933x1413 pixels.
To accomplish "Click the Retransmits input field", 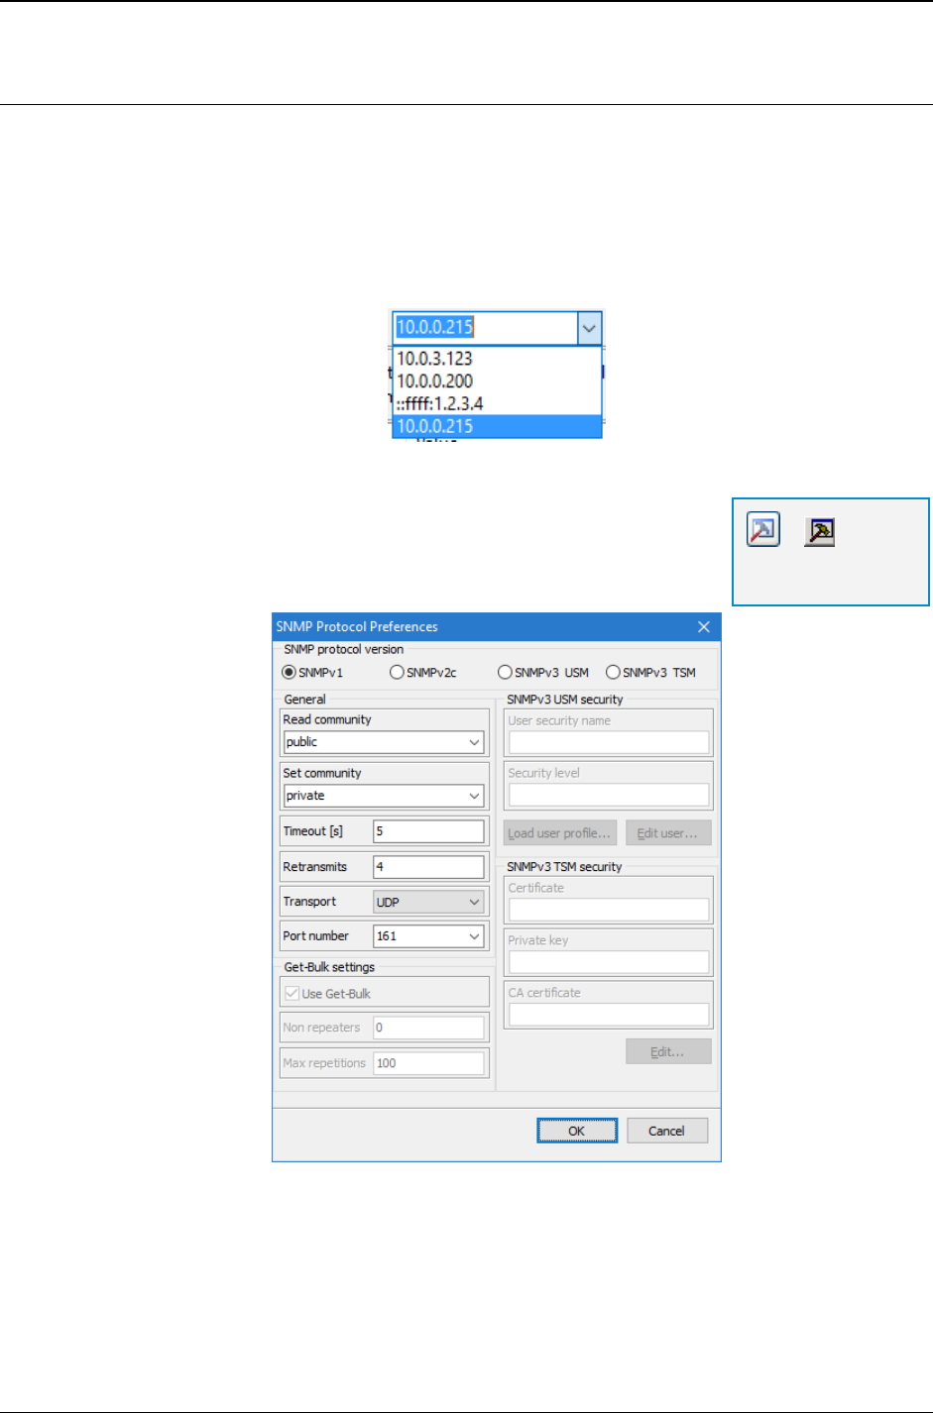I will pyautogui.click(x=428, y=867).
